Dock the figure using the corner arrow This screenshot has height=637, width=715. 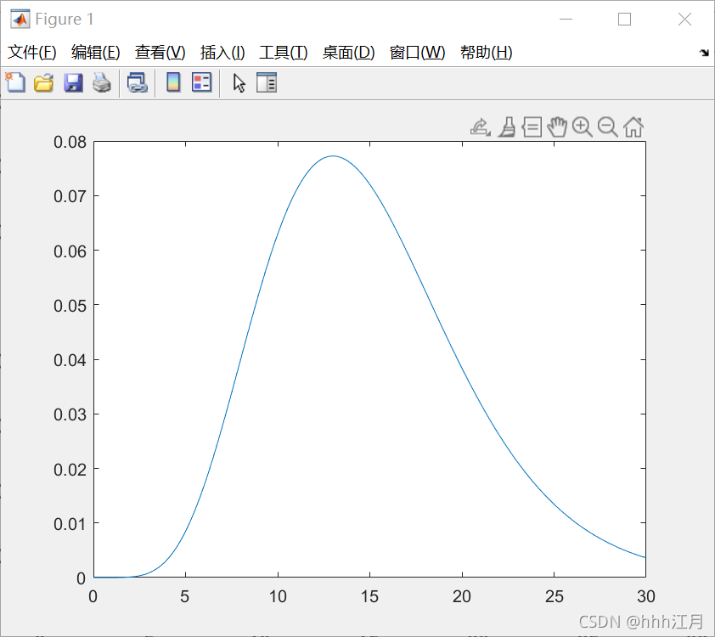click(704, 53)
